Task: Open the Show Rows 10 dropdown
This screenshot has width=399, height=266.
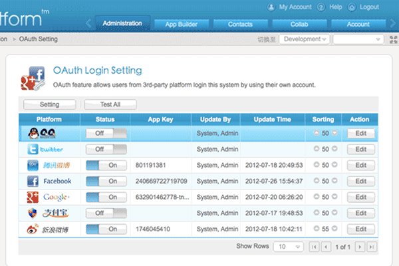Action: [x=289, y=247]
